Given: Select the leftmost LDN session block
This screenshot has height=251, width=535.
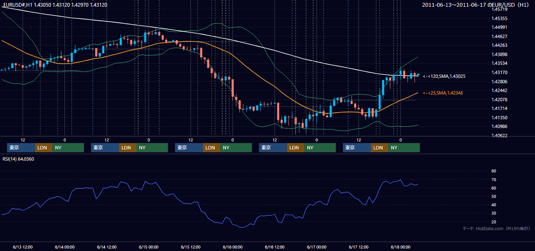Looking at the screenshot, I should click(x=44, y=148).
